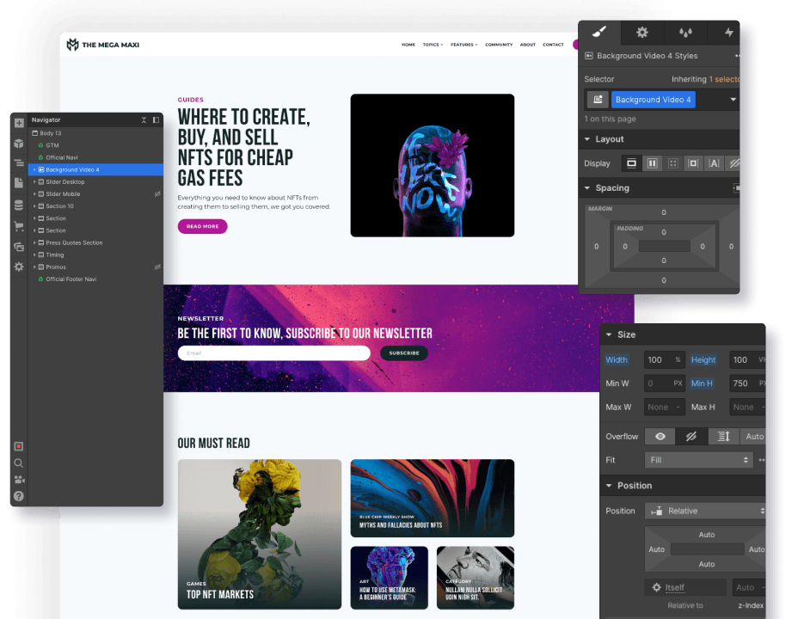Image resolution: width=786 pixels, height=619 pixels.
Task: Open the Style Manager droplets panel
Action: (x=685, y=33)
